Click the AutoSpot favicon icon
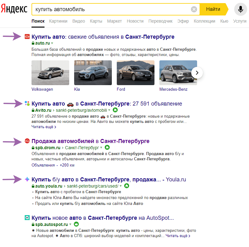The height and width of the screenshot is (247, 249). point(27,218)
